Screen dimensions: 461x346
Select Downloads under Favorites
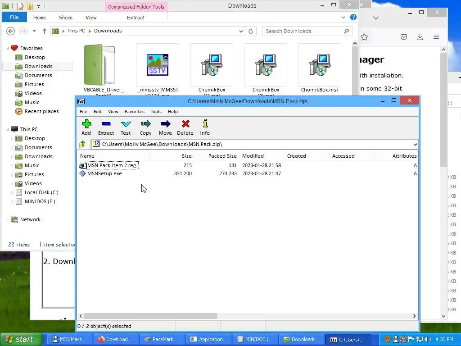coord(39,66)
